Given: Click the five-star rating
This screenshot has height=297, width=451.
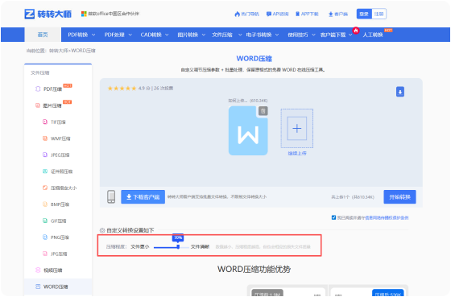Looking at the screenshot, I should 122,89.
